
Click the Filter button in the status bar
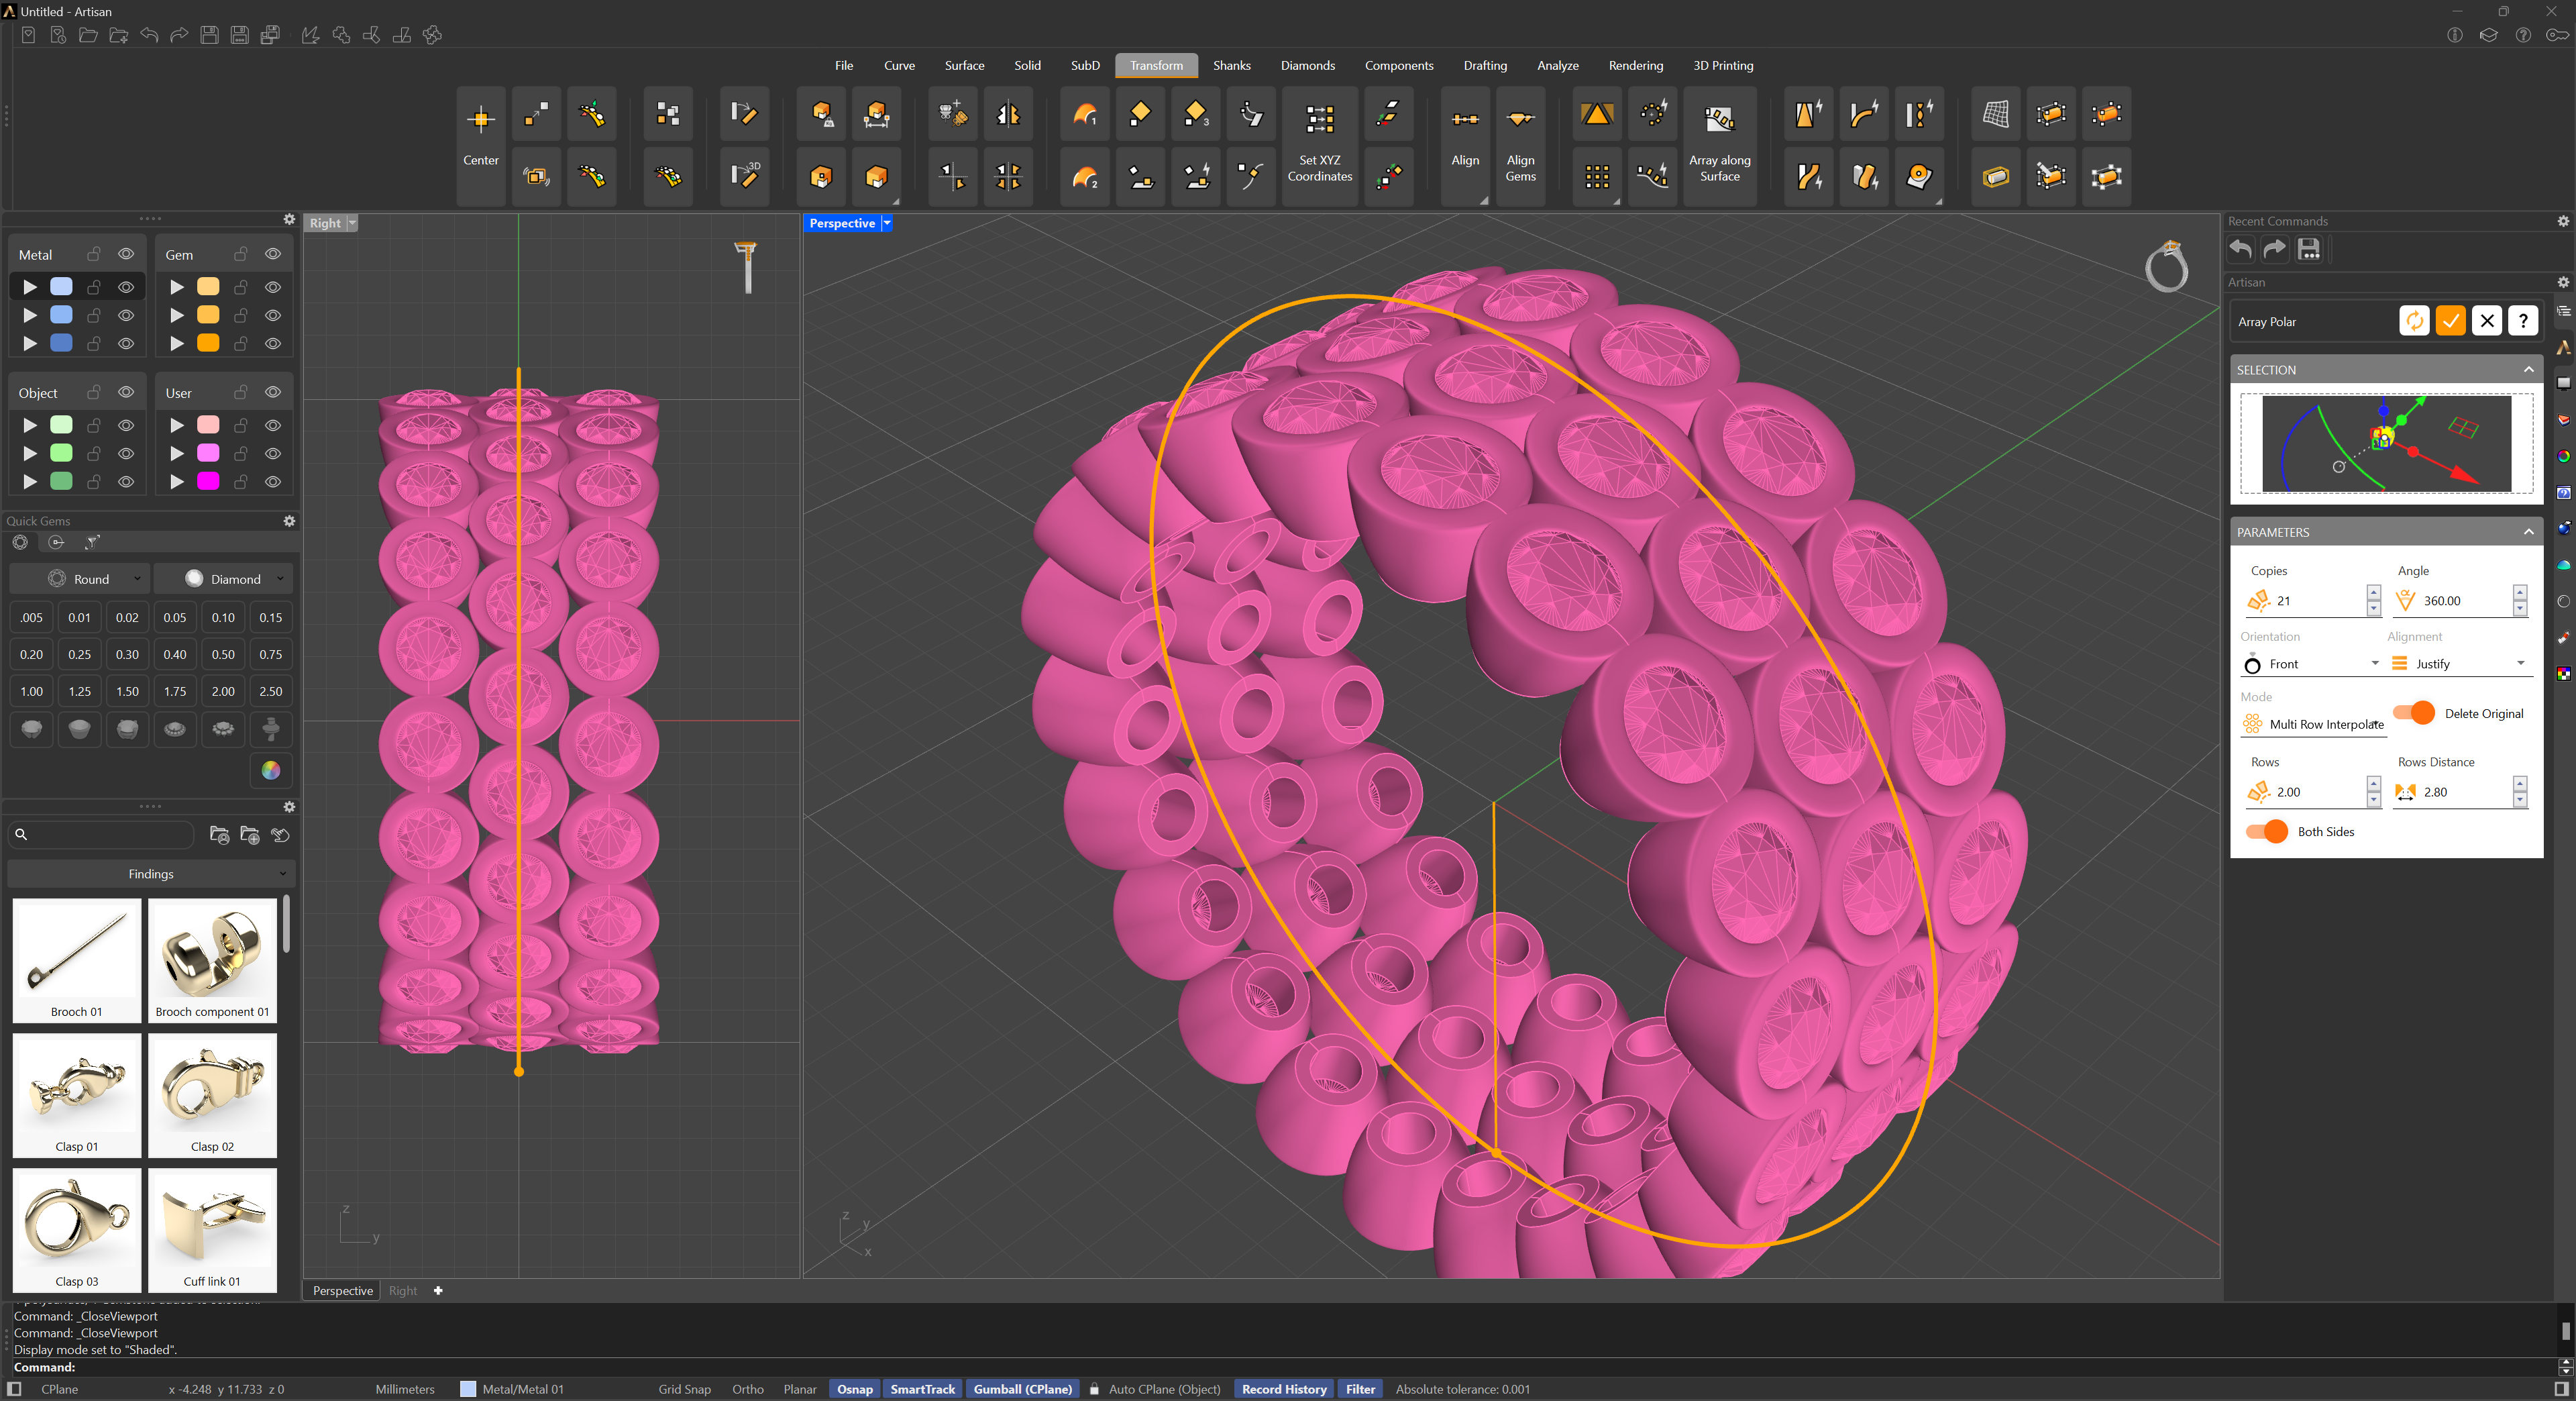(1359, 1389)
